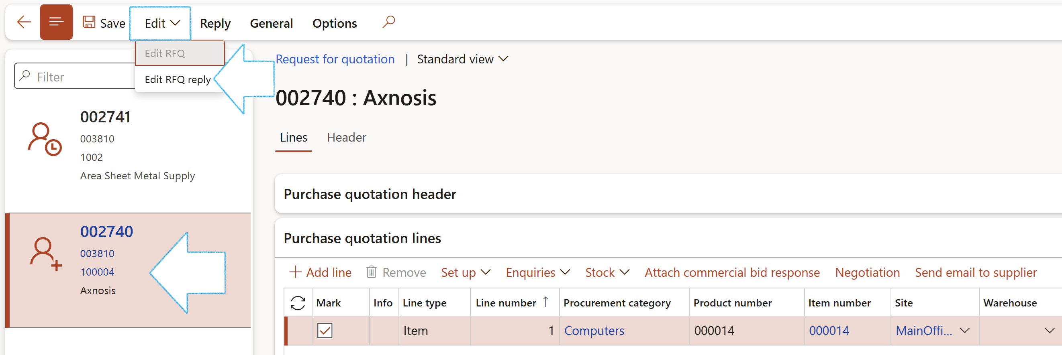Open the Site dropdown chevron
Viewport: 1062px width, 355px height.
click(x=965, y=330)
